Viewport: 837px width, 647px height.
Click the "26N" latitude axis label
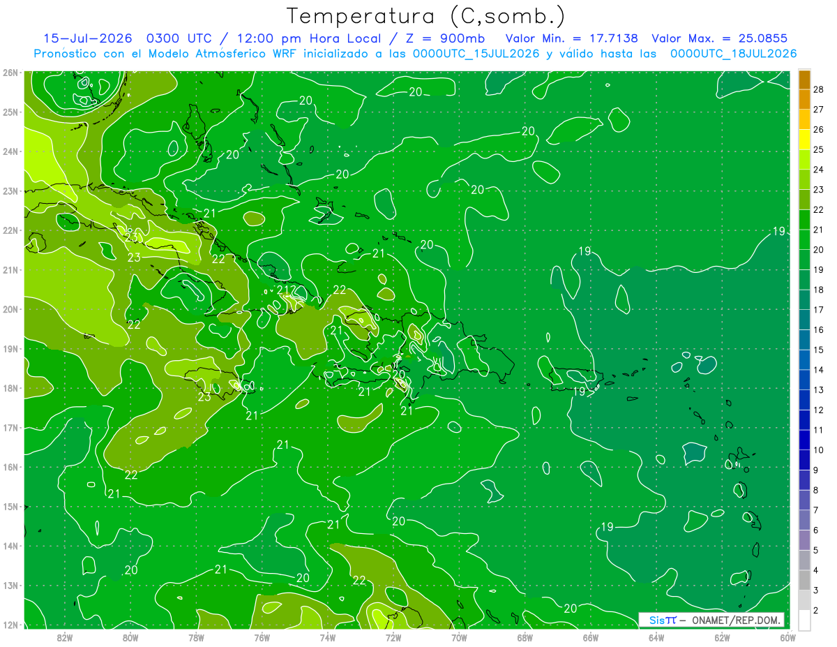tap(10, 73)
